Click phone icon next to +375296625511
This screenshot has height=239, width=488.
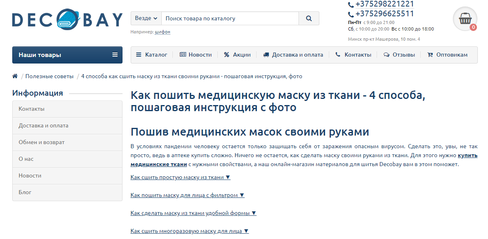(351, 14)
